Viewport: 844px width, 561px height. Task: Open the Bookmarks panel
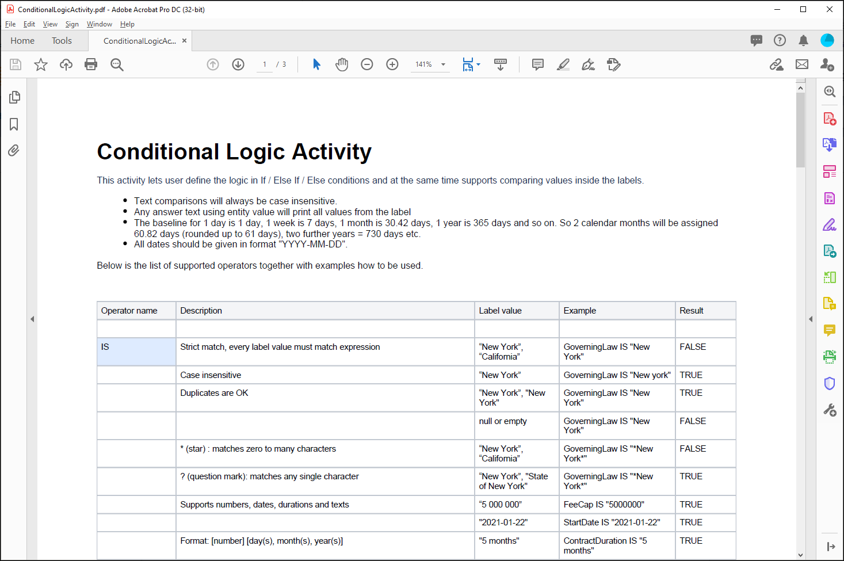[x=14, y=124]
